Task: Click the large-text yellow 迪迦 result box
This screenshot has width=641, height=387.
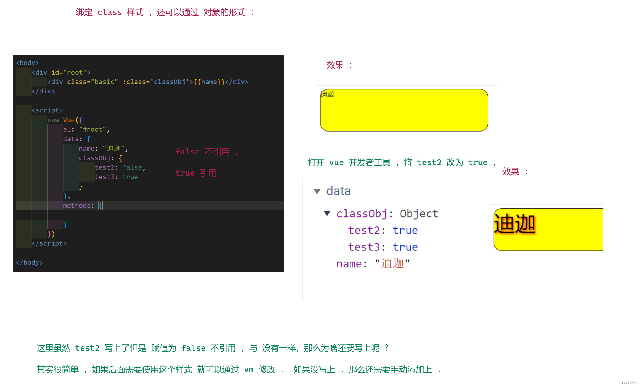Action: tap(548, 230)
